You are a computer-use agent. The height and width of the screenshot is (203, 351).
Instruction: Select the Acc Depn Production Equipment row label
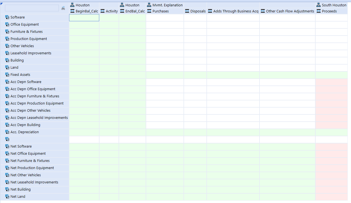click(x=37, y=103)
